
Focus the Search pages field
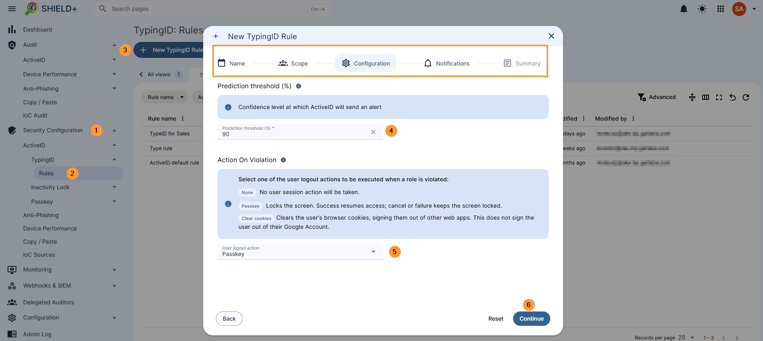pos(213,9)
